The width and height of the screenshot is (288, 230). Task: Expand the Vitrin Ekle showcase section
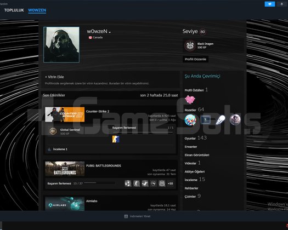(54, 77)
